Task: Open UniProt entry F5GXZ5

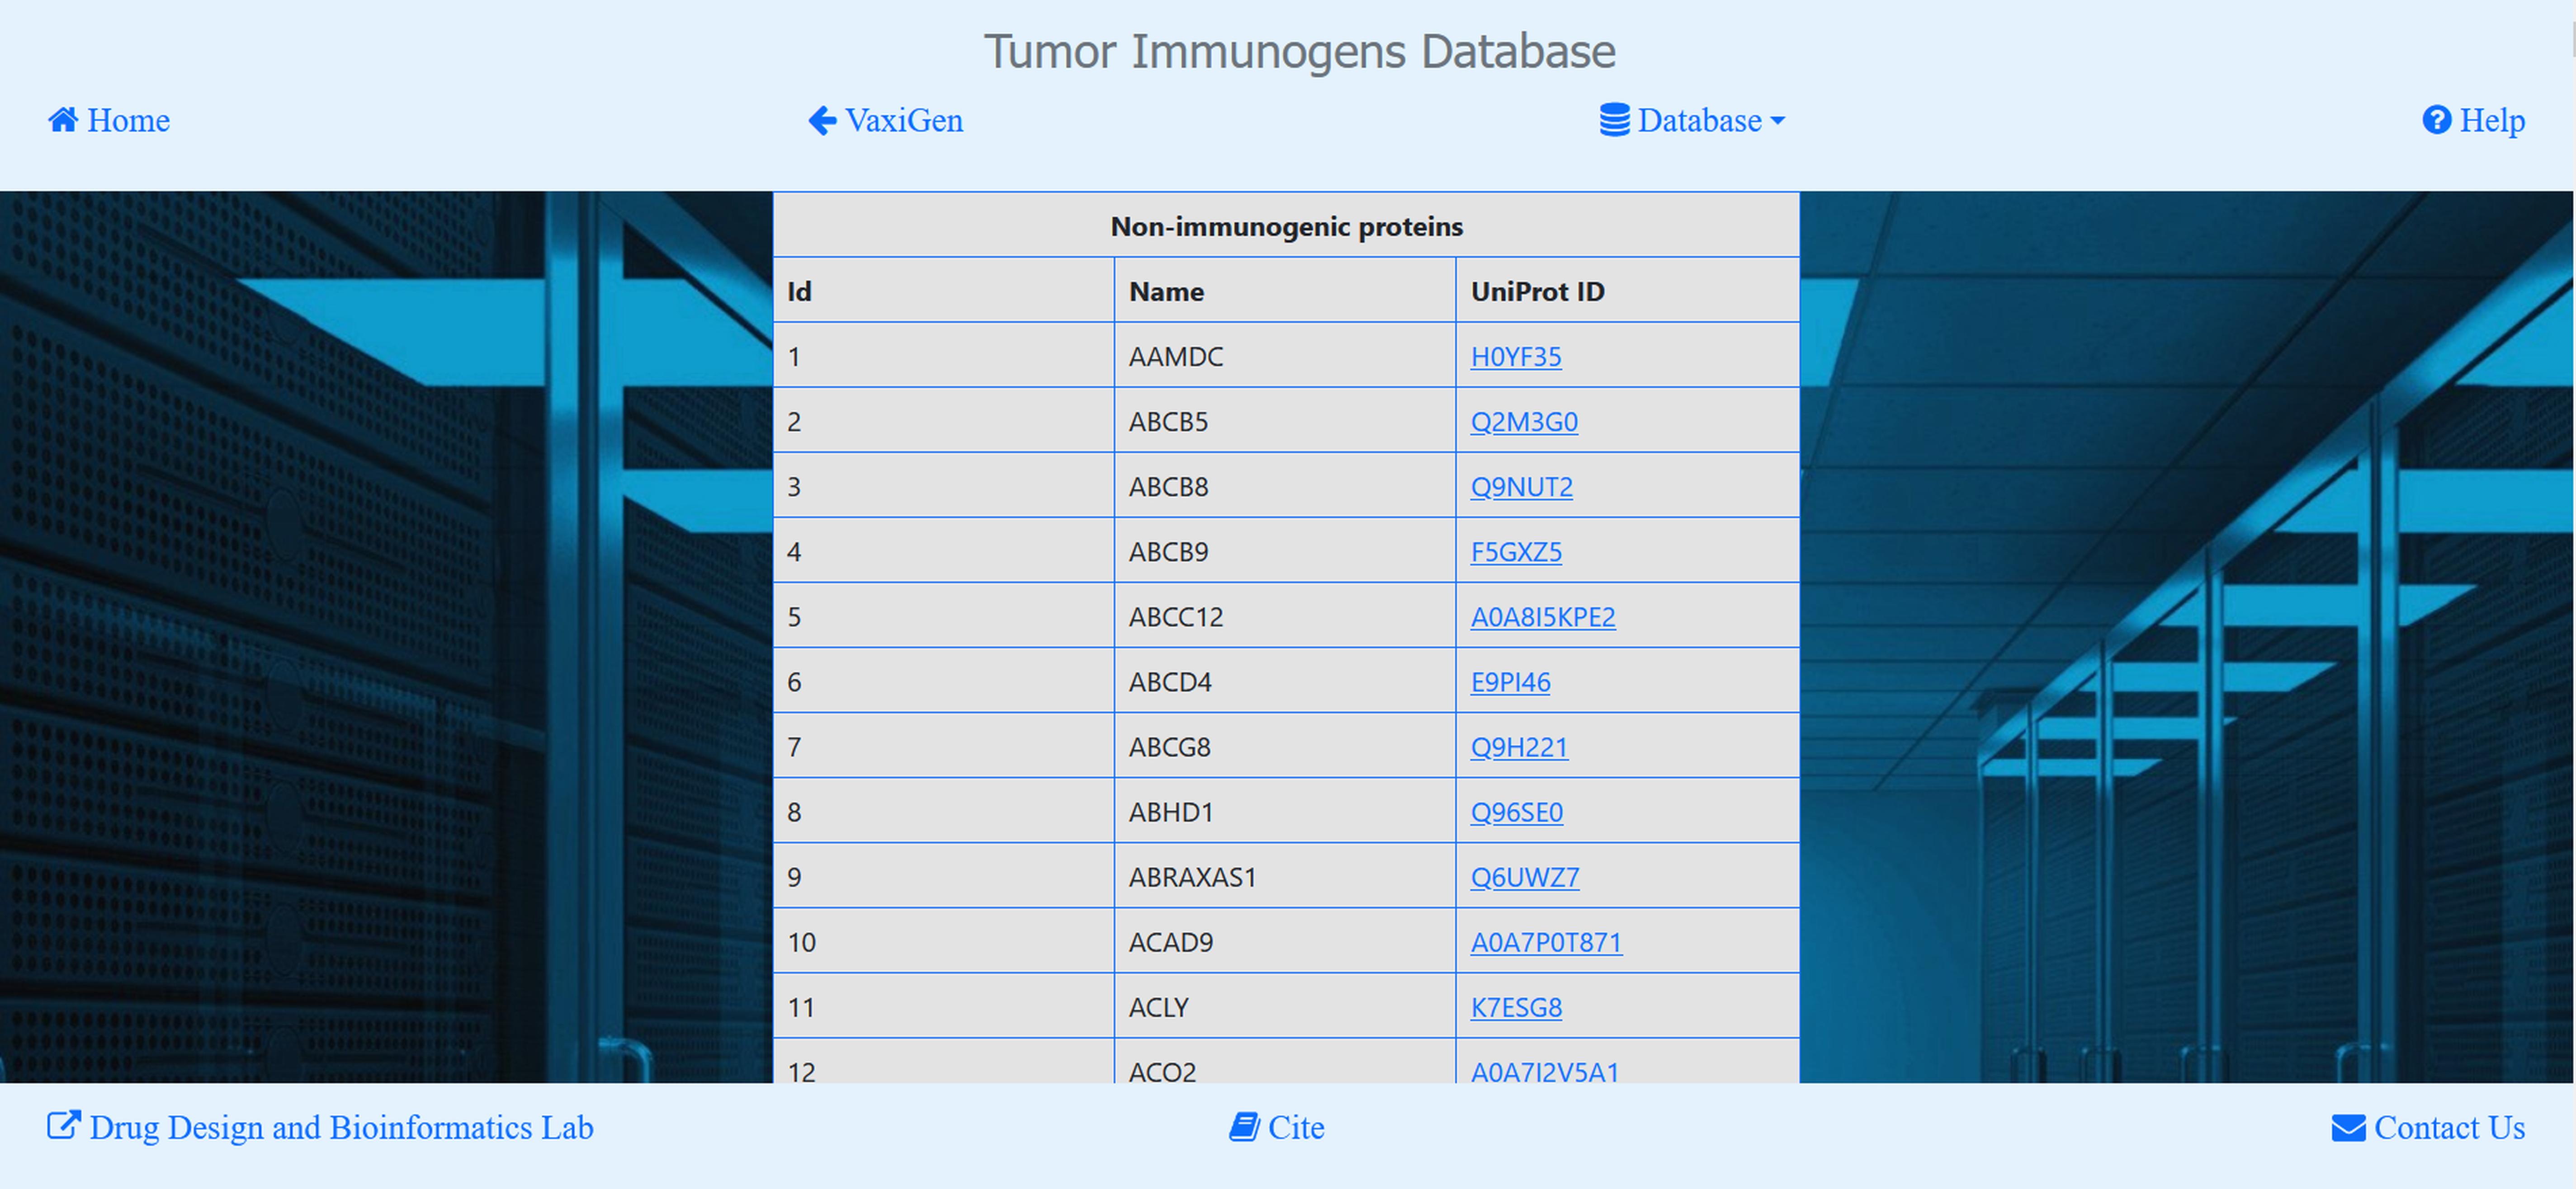Action: pyautogui.click(x=1516, y=551)
